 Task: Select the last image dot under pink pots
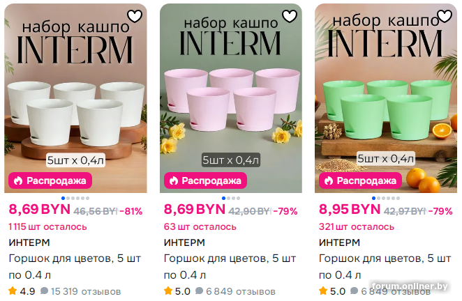[238, 199]
